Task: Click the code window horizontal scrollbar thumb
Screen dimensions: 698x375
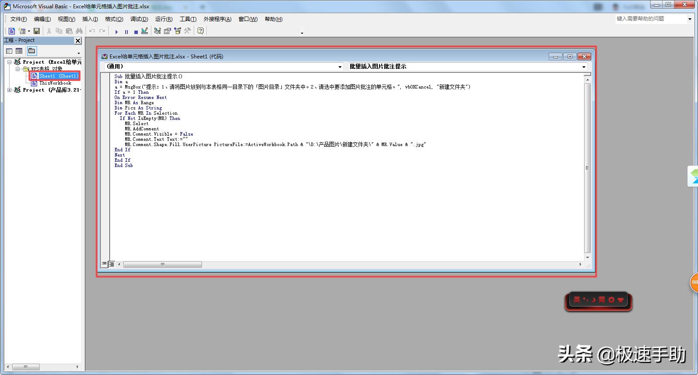Action: tap(163, 264)
